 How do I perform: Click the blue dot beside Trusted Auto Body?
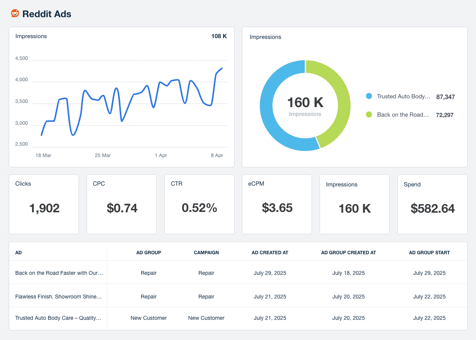(x=368, y=96)
